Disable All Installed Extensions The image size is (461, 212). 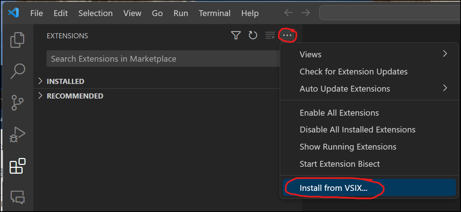pyautogui.click(x=357, y=130)
